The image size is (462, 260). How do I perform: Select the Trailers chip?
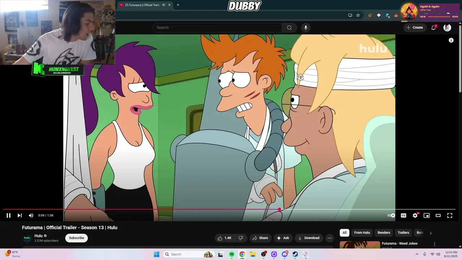[x=403, y=233]
